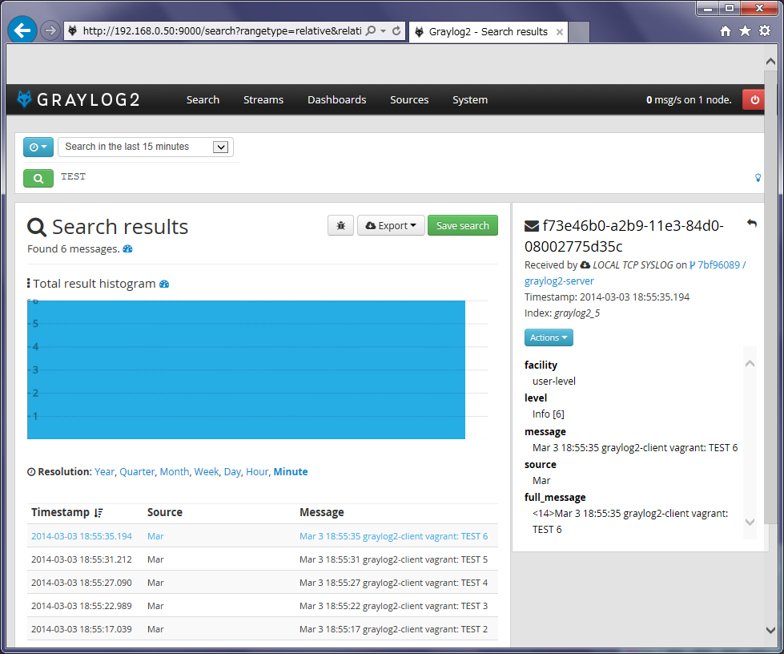Image resolution: width=784 pixels, height=654 pixels.
Task: Close message details with return arrow
Action: click(751, 224)
